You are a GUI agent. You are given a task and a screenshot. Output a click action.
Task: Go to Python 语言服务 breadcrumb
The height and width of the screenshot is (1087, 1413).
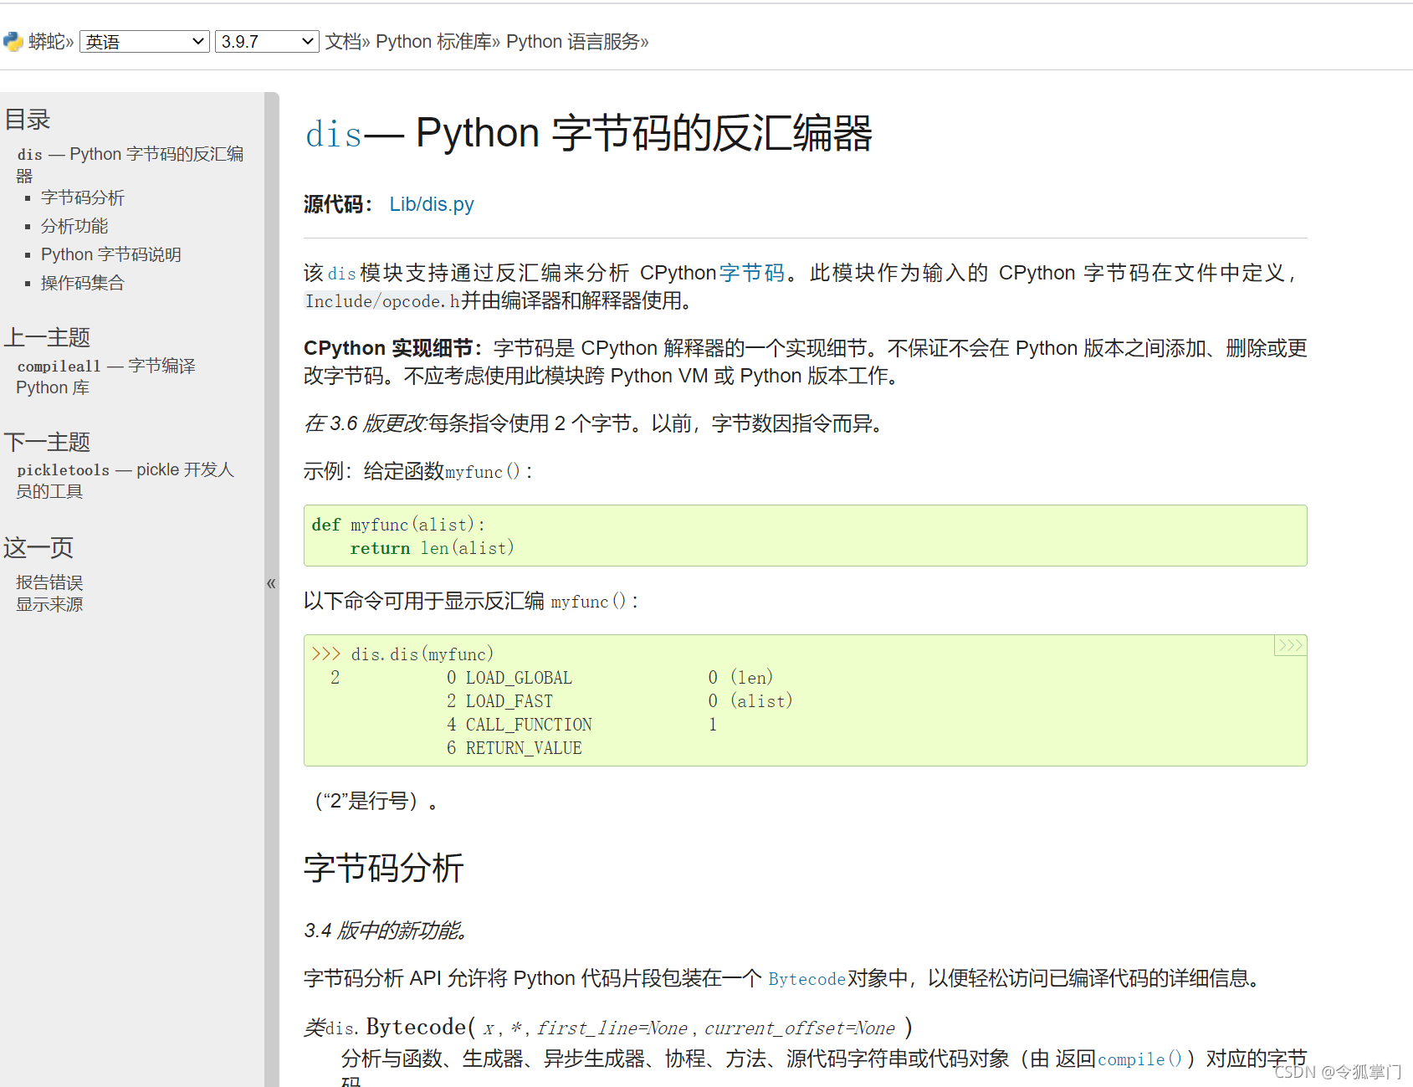(572, 41)
